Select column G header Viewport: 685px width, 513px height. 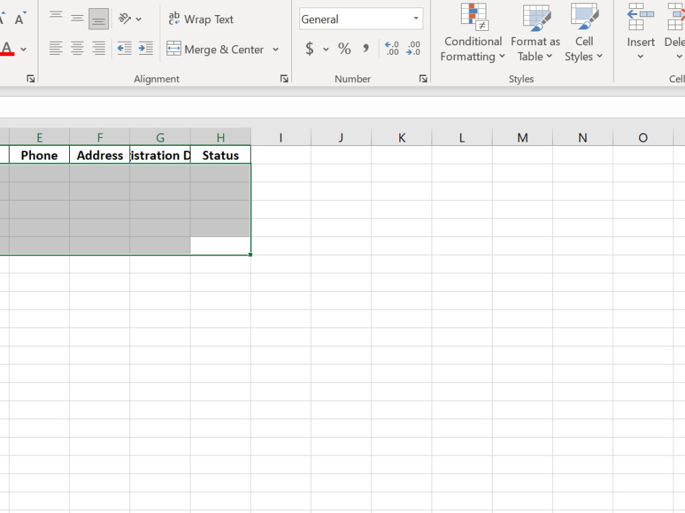(x=160, y=138)
